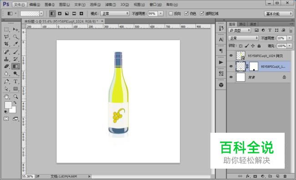
Task: Swap foreground and background colors
Action: click(x=15, y=103)
